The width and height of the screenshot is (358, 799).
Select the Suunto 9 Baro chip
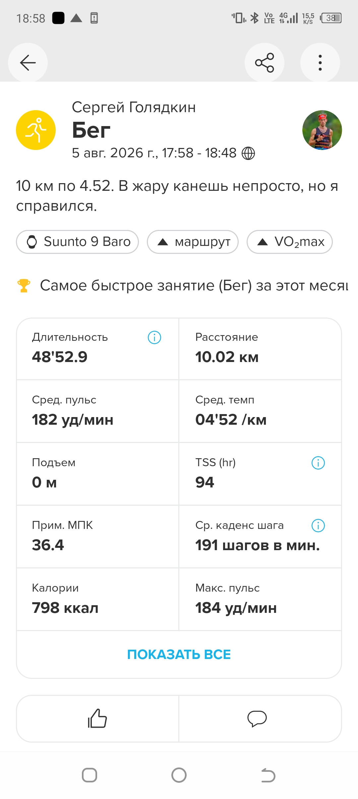pos(77,242)
